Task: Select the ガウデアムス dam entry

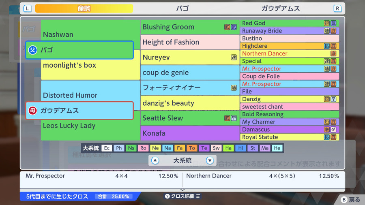Action: (x=79, y=111)
